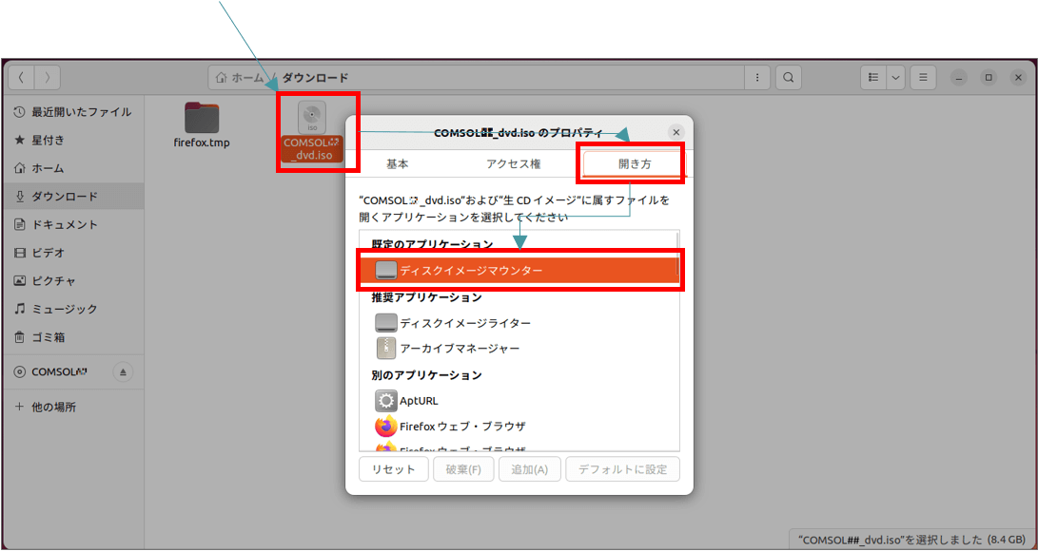Close the file manager window

[x=1019, y=77]
